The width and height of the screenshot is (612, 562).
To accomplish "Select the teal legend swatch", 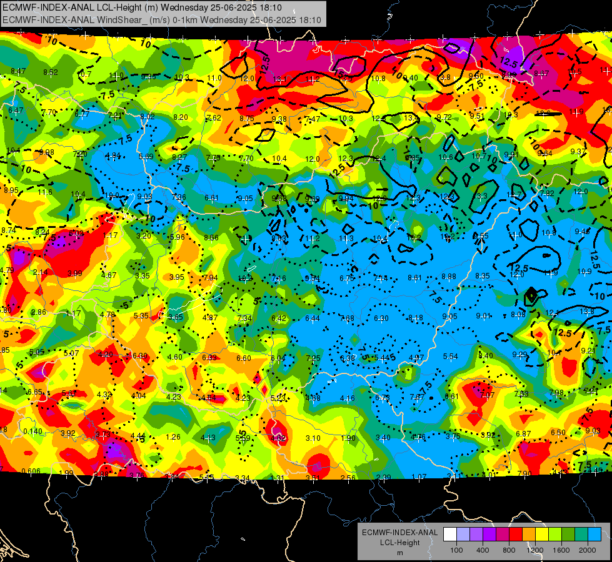I will point(581,535).
